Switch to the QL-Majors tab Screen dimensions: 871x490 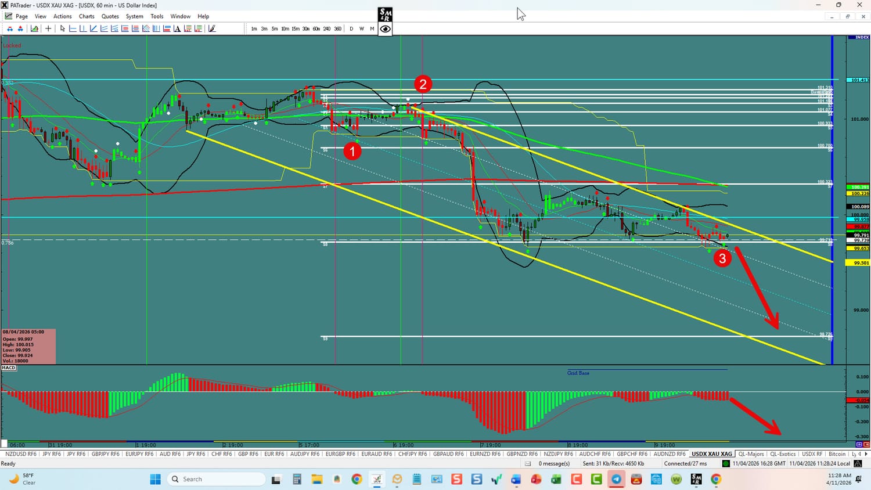(751, 454)
